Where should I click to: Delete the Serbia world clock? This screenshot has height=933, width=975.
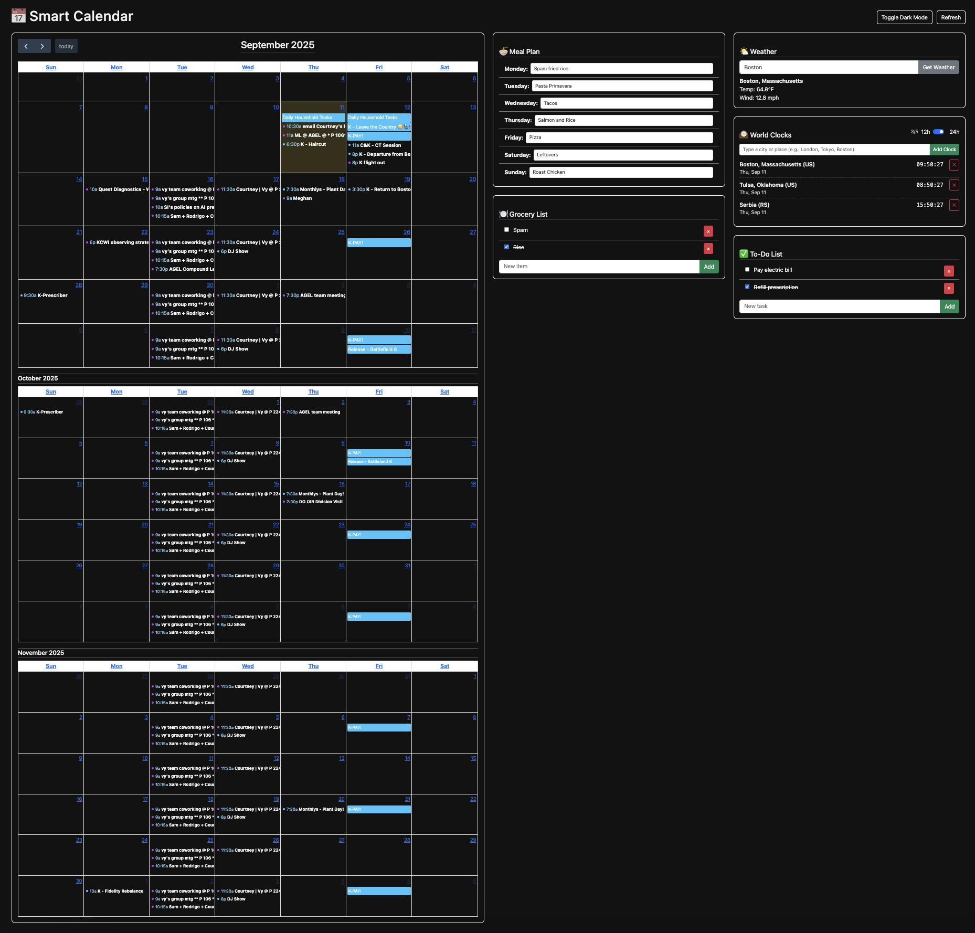pos(954,205)
